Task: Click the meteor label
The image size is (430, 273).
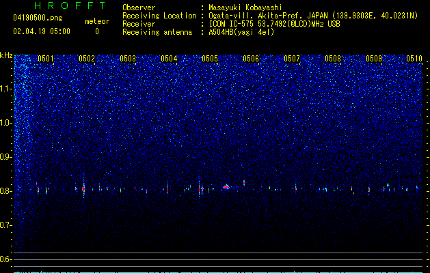Action: (x=97, y=21)
